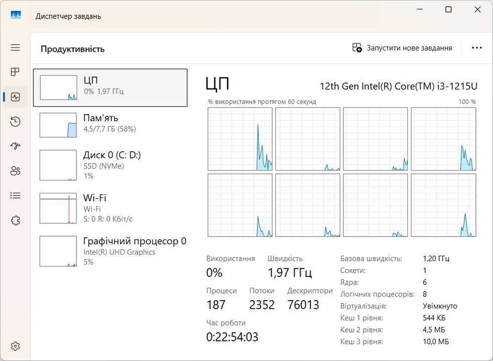The height and width of the screenshot is (361, 493).
Task: Click the bottom-row first processor graph
Action: click(x=240, y=205)
